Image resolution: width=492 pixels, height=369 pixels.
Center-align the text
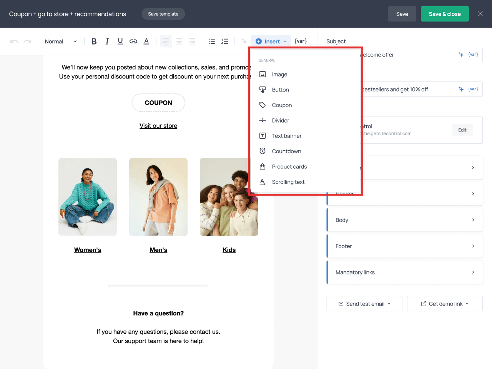pos(179,42)
